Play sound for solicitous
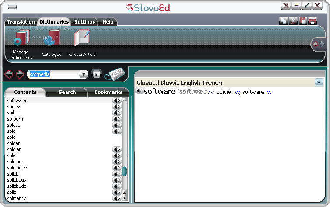This screenshot has width=330, height=207. tap(117, 180)
